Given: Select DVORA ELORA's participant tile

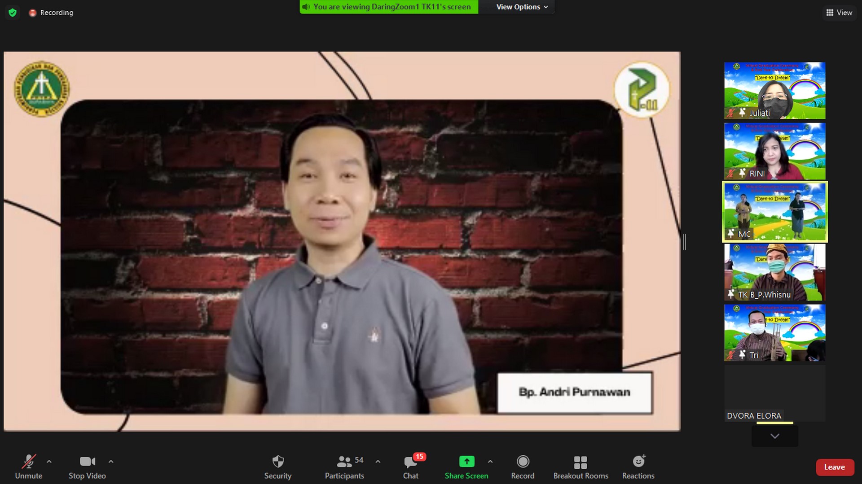Looking at the screenshot, I should point(775,393).
